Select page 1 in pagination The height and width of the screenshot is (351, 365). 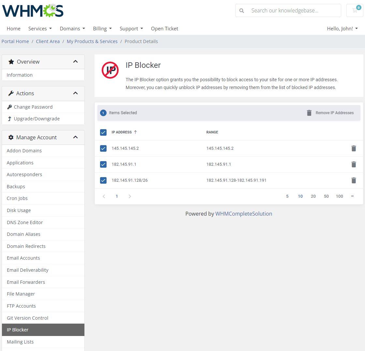coord(117,196)
